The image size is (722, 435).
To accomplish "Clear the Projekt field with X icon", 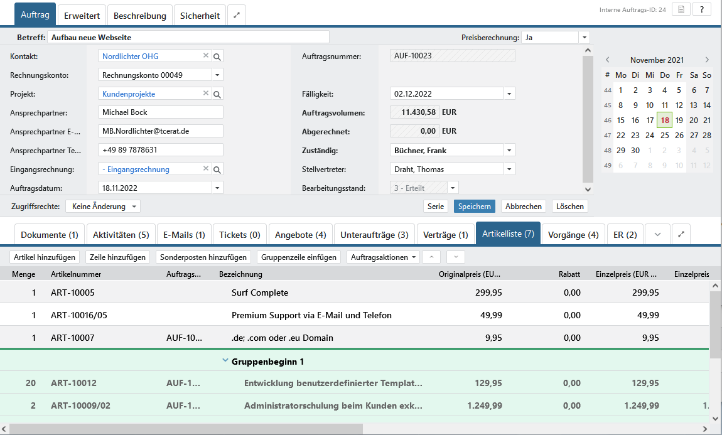I will [205, 94].
